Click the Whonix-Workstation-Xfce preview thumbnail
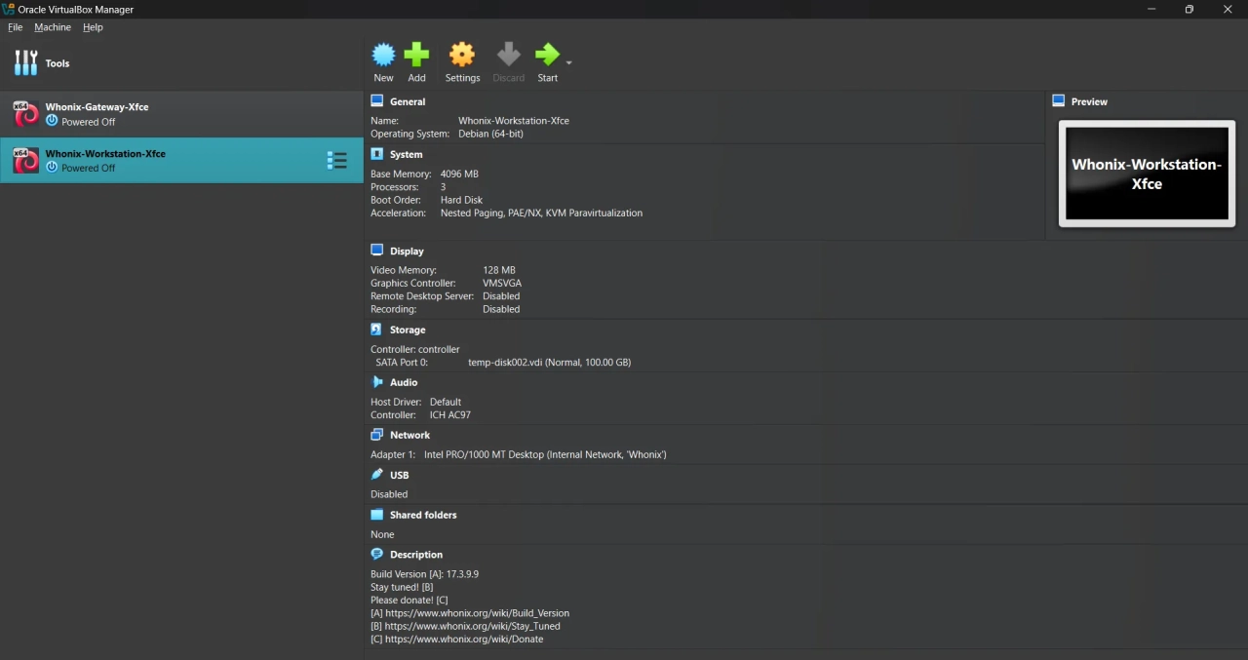 [x=1147, y=174]
